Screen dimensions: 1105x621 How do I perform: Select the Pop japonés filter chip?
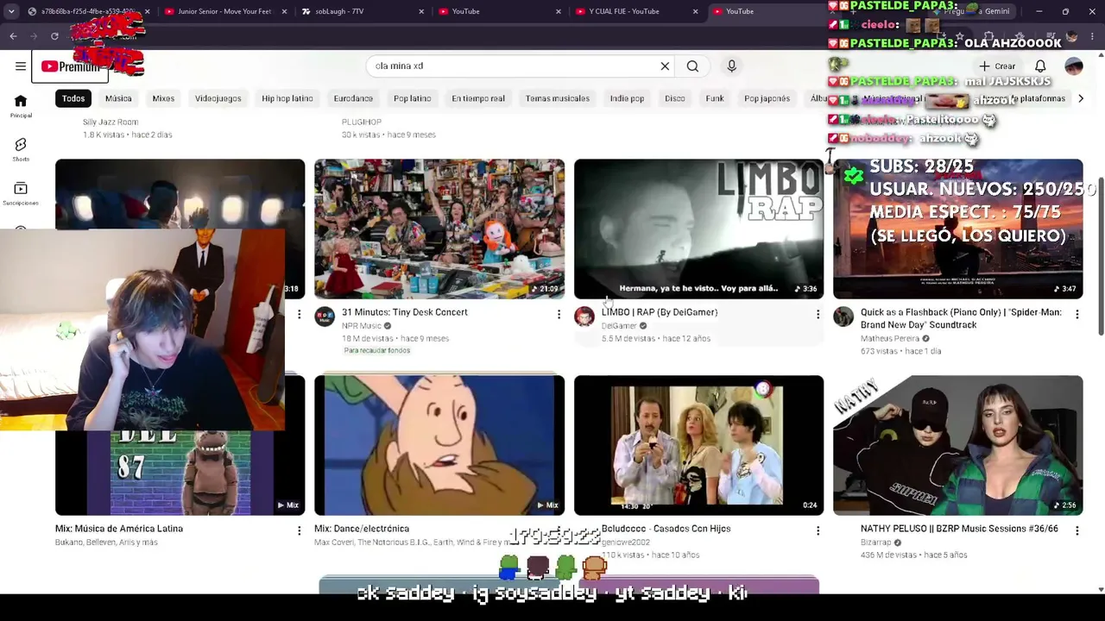(767, 98)
